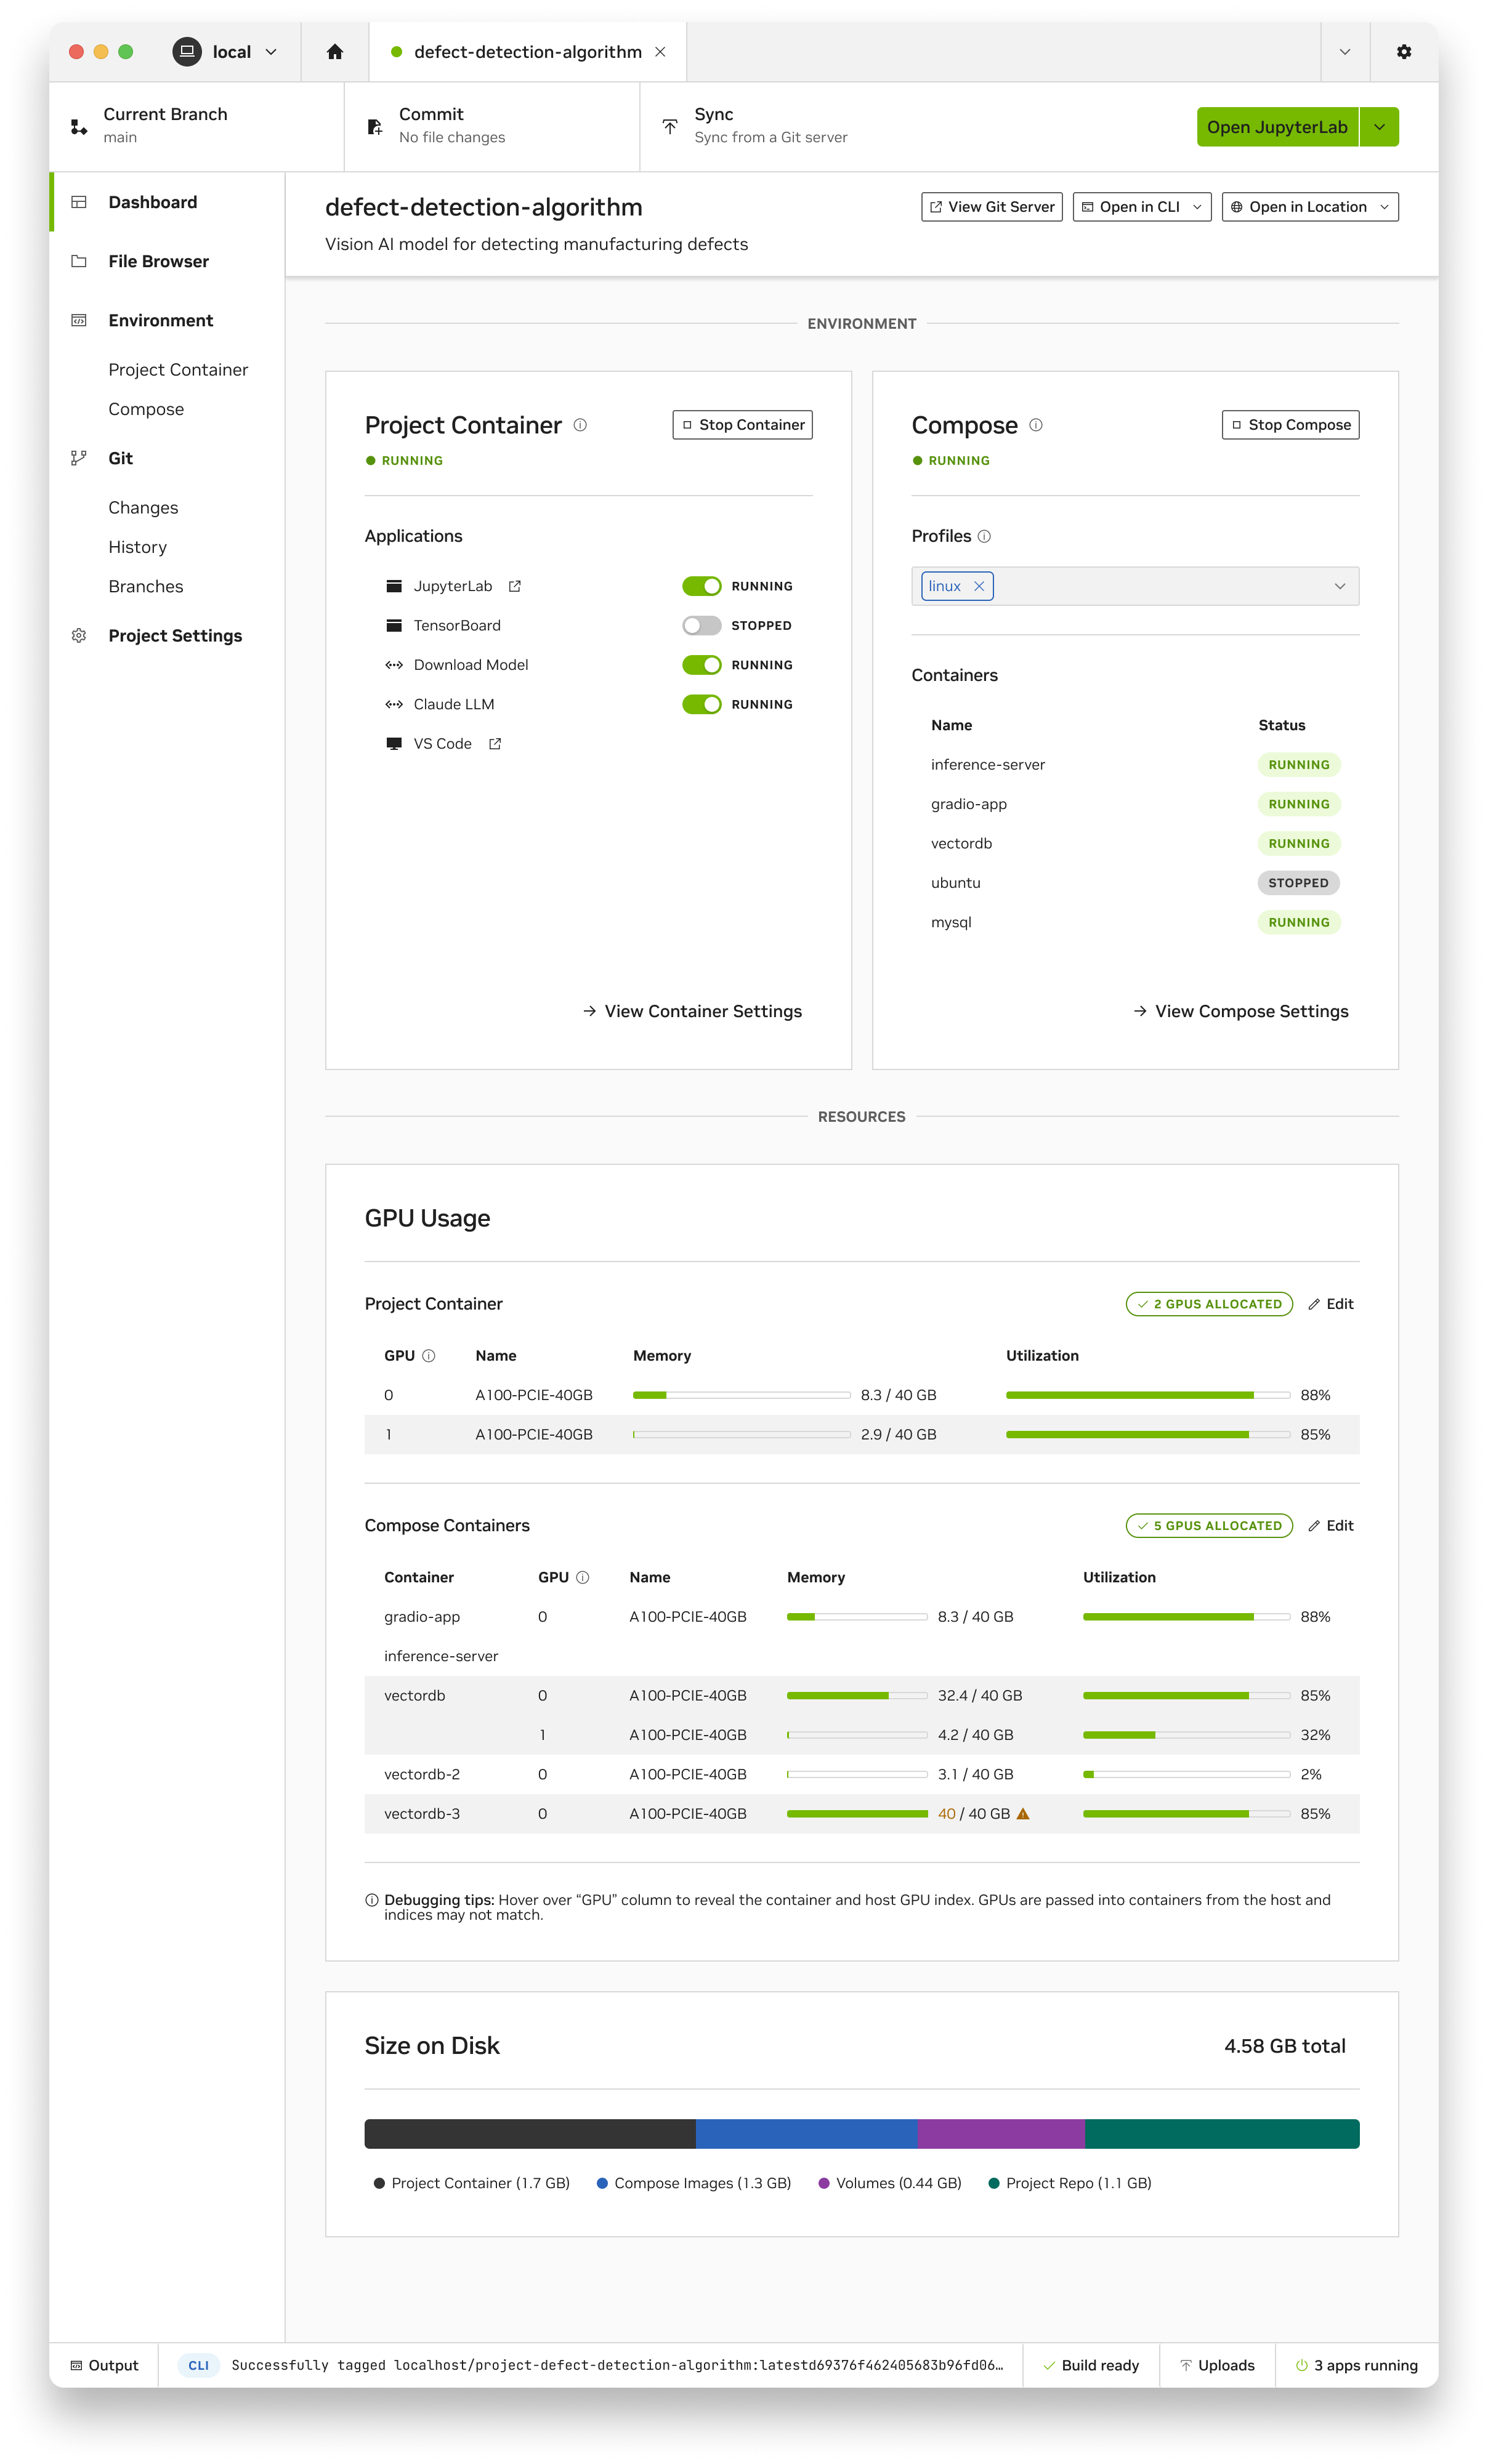Follow View Container Settings link

(692, 1011)
